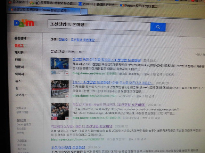Click blog author name wookw1017
The width and height of the screenshot is (205, 153).
pos(126,96)
